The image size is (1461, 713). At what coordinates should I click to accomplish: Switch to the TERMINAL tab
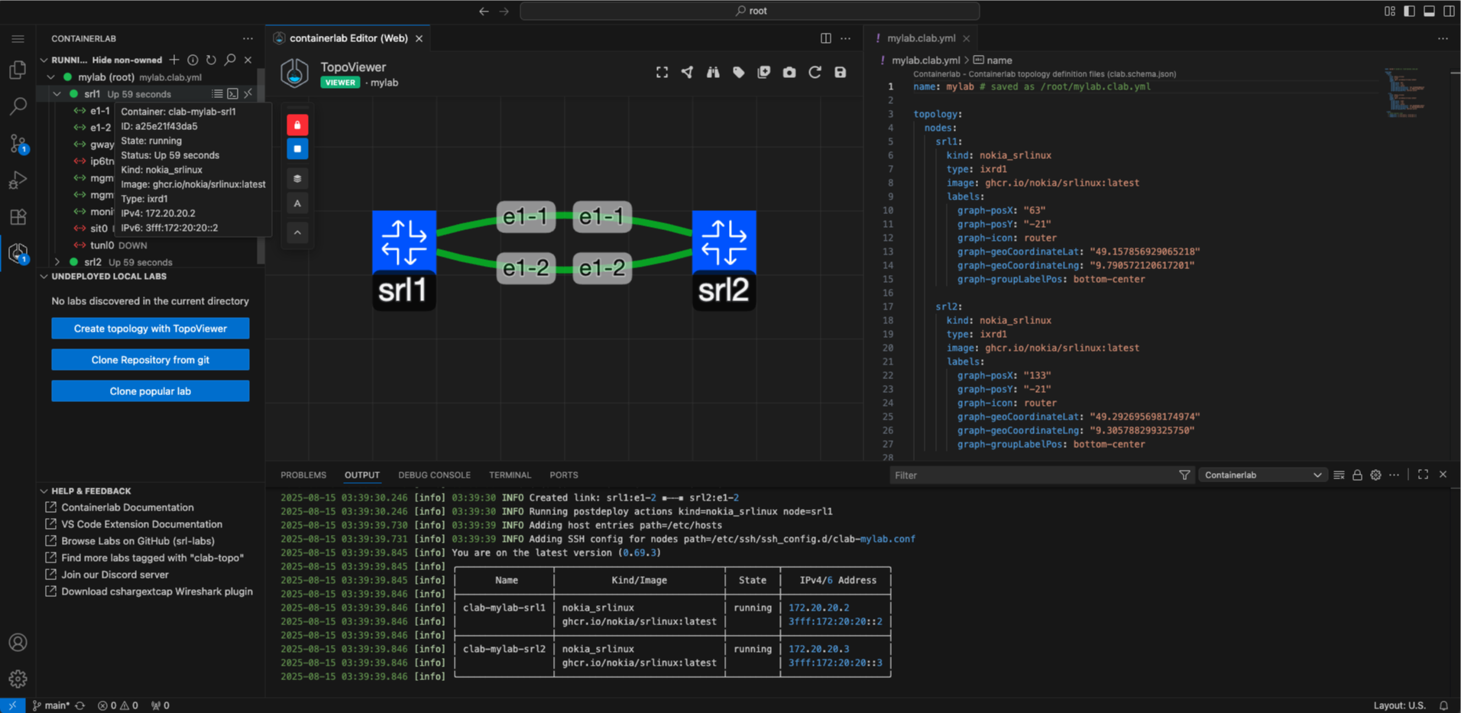(x=510, y=475)
